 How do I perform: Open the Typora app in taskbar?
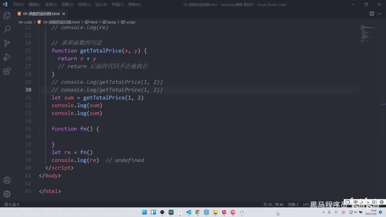pos(180,212)
